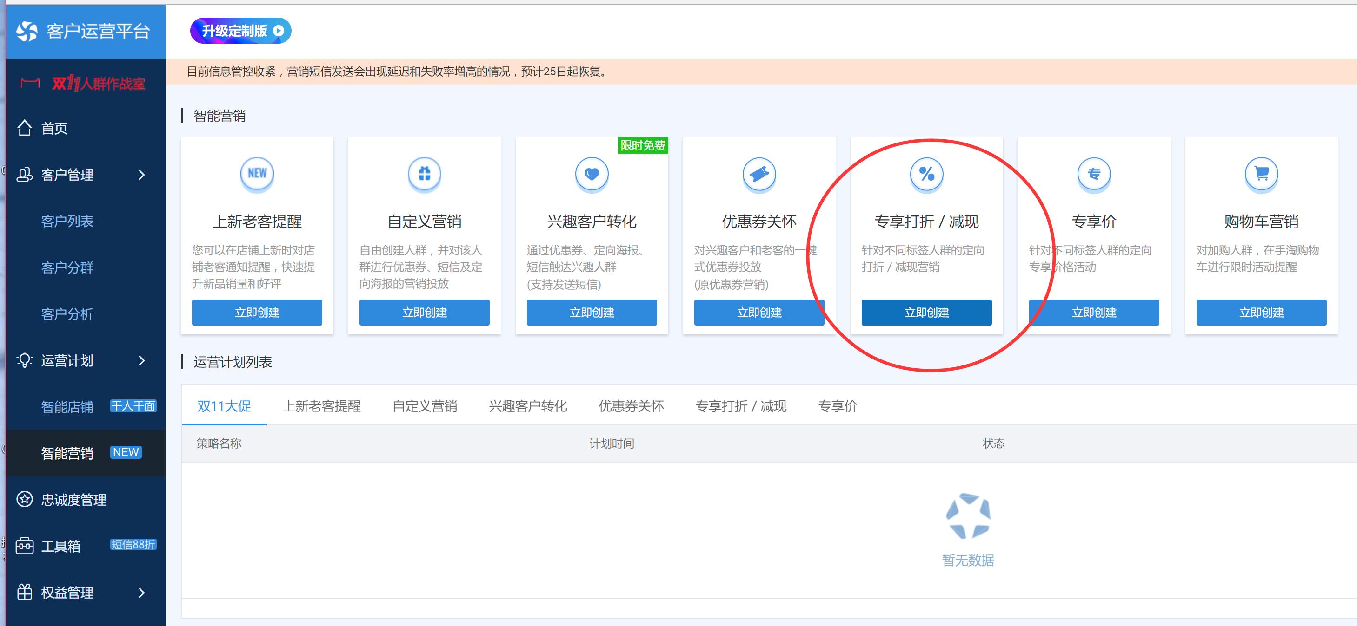Viewport: 1357px width, 626px height.
Task: Click the 专 icon on 专享价 card
Action: click(1094, 174)
